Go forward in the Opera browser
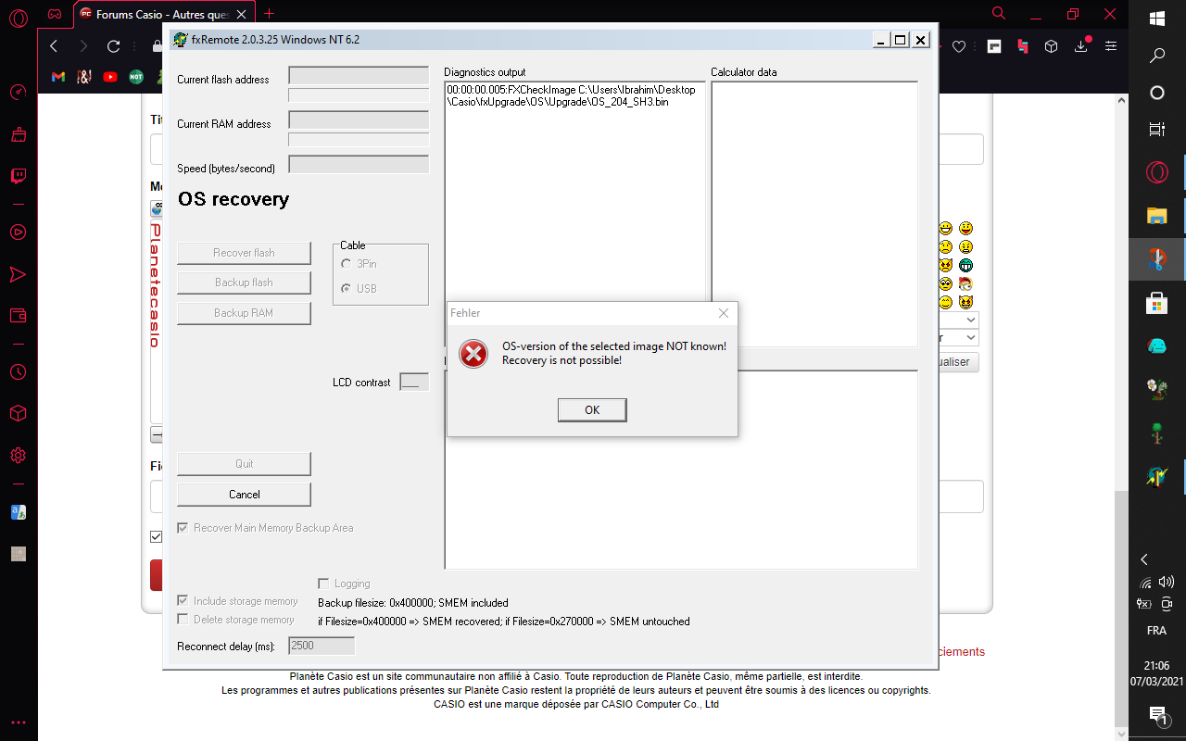Screen dimensions: 1186x741 coord(83,46)
